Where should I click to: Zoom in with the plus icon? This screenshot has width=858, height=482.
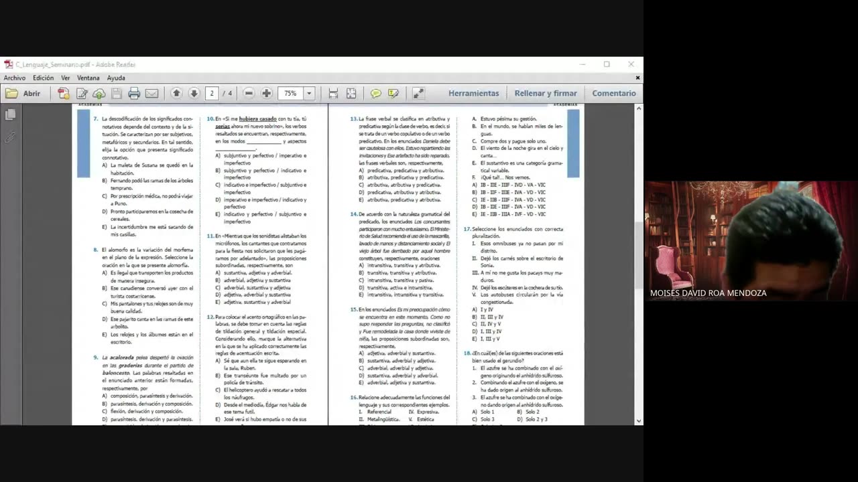(x=266, y=94)
